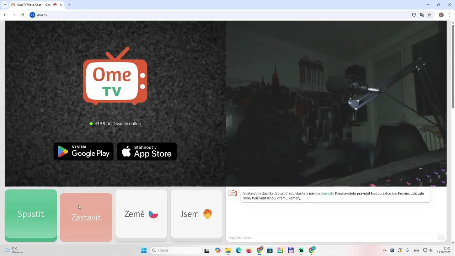Click the tab recording indicator icon
This screenshot has height=256, width=455.
(x=55, y=5)
